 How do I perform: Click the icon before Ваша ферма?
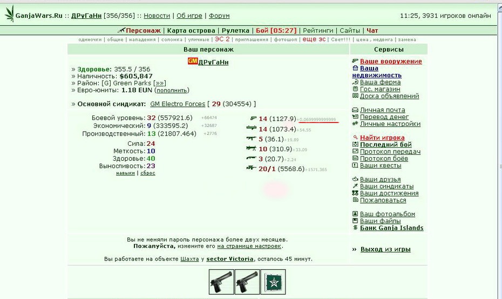point(355,82)
